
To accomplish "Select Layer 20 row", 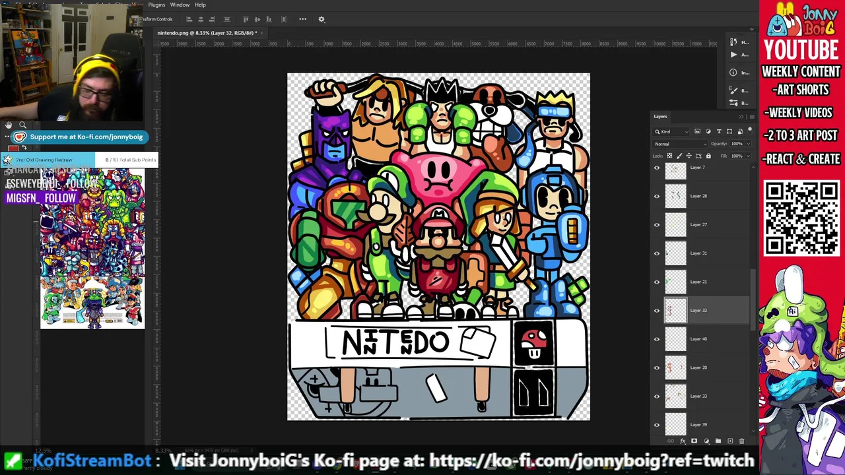I will coord(702,367).
